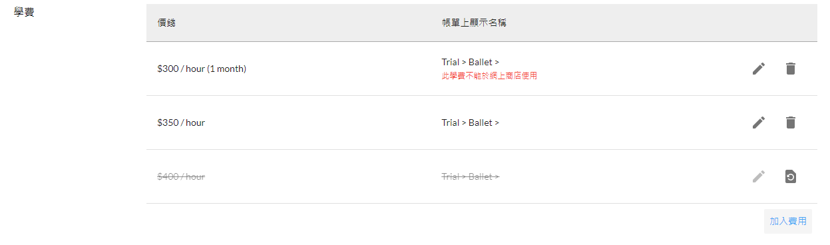Edit the $350 / hour fee
Image resolution: width=830 pixels, height=245 pixels.
(759, 122)
